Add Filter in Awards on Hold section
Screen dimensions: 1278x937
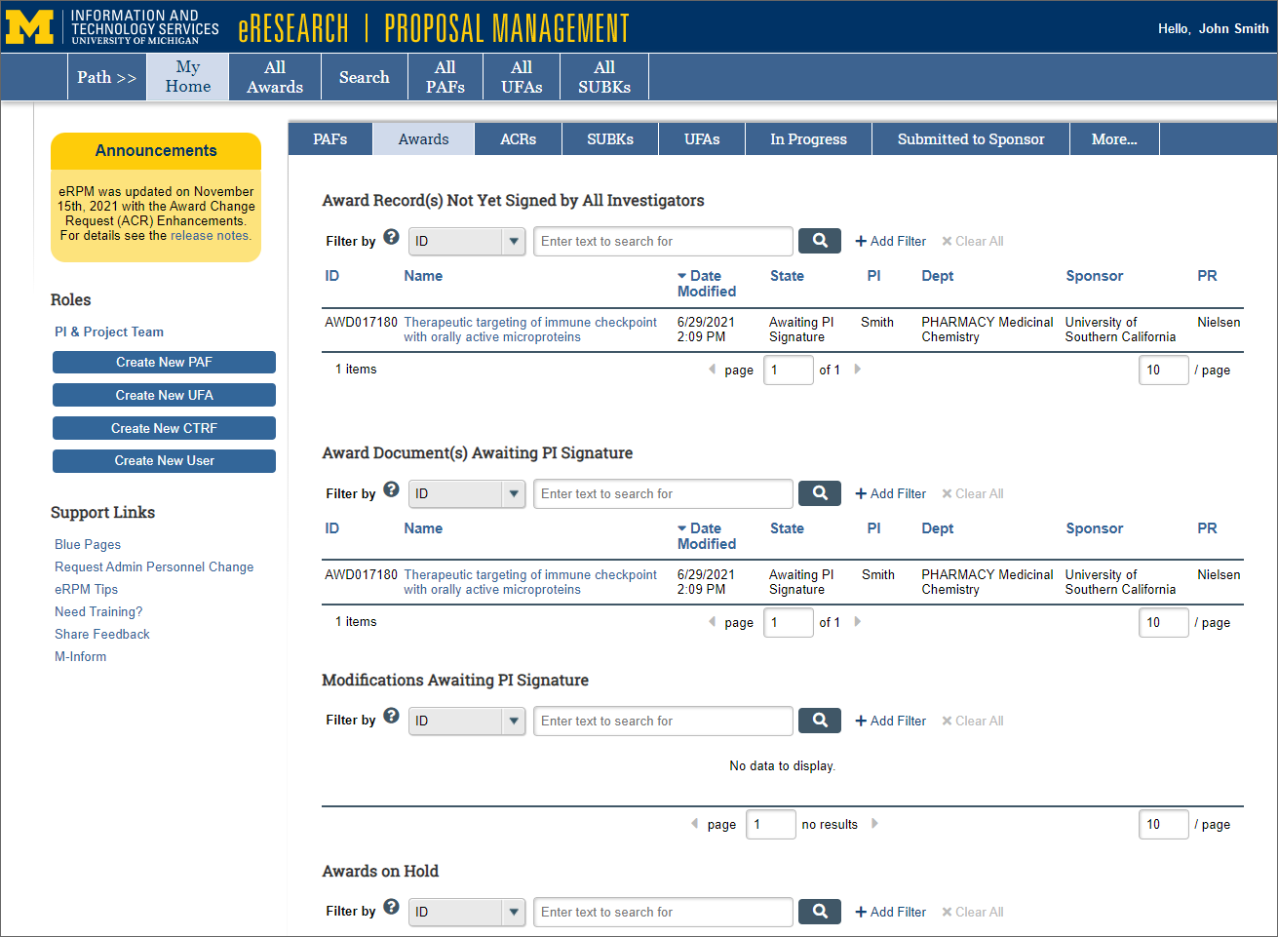point(890,912)
